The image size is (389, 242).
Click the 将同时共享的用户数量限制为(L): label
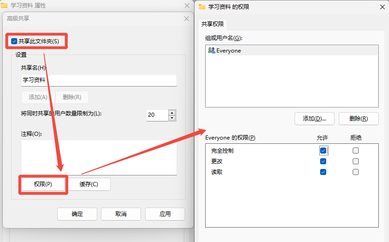61,114
